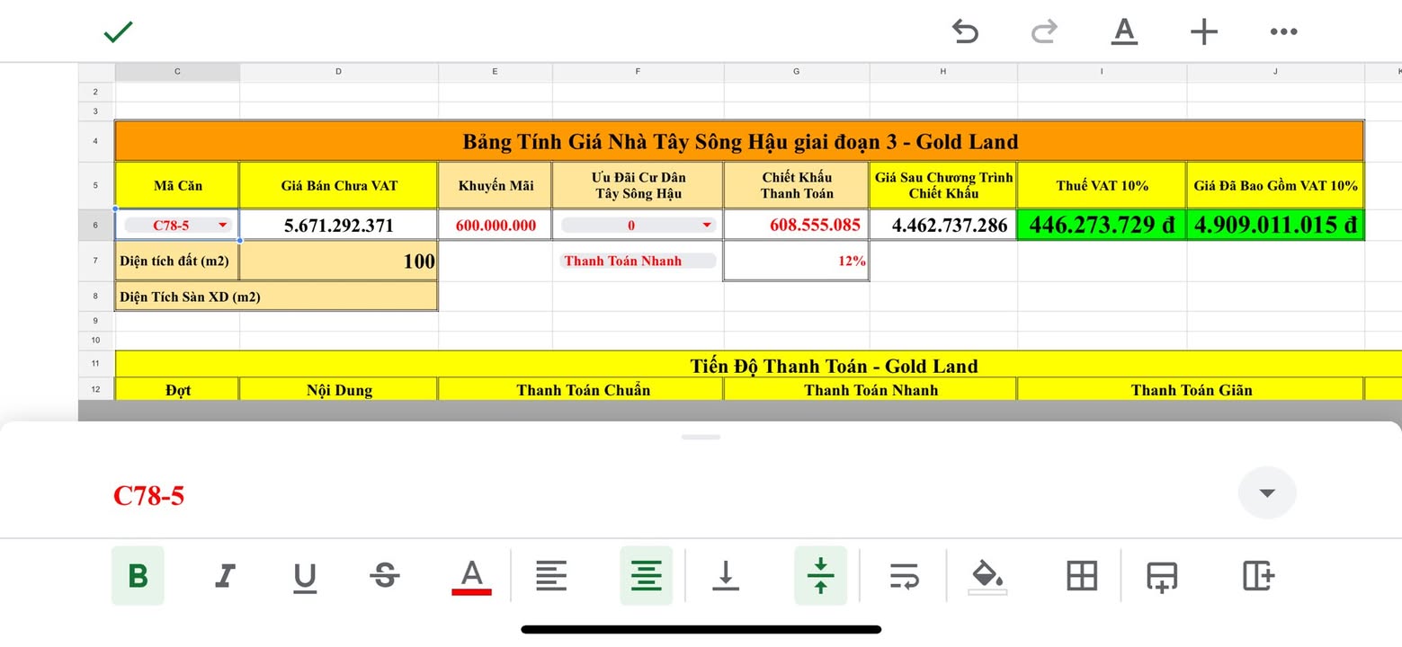The width and height of the screenshot is (1402, 647).
Task: Click Undo to revert the last change
Action: click(965, 31)
